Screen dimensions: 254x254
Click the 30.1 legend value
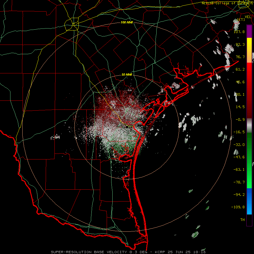240,95
